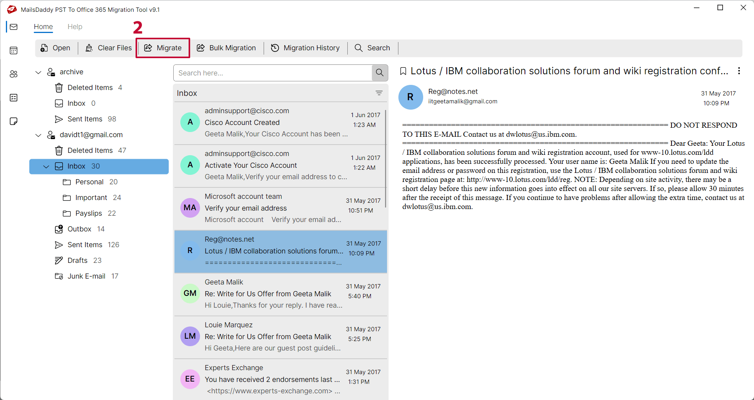The height and width of the screenshot is (400, 754).
Task: Open the three-dot more options menu
Action: [739, 71]
